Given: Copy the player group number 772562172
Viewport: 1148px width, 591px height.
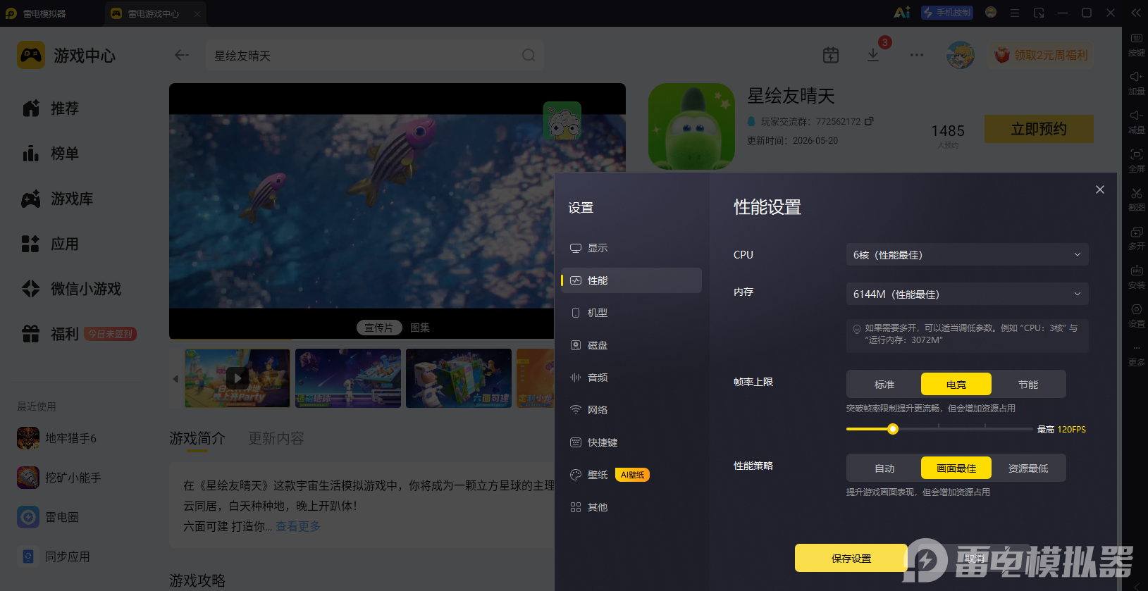Looking at the screenshot, I should 869,121.
